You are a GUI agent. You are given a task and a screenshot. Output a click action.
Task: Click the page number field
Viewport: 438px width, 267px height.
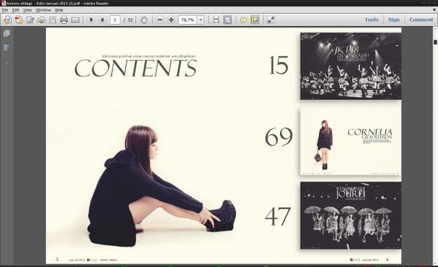(115, 20)
